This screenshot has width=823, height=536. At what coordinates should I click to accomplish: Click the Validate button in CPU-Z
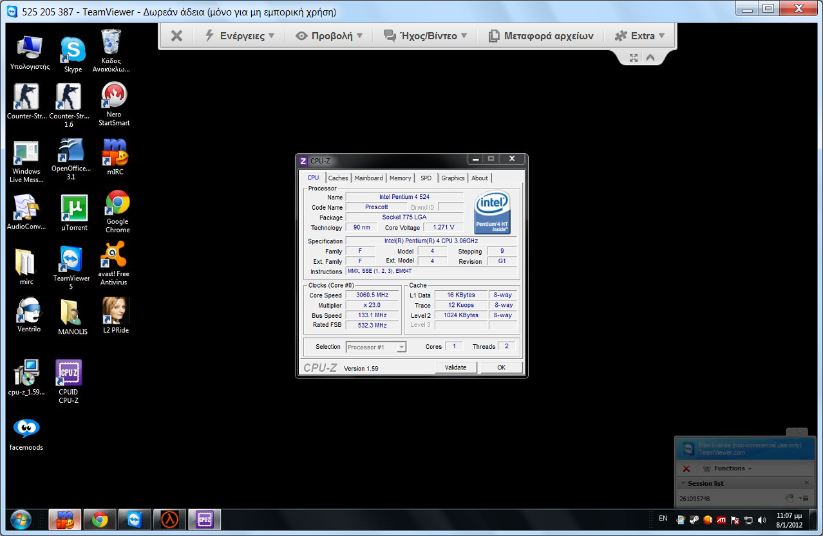455,367
